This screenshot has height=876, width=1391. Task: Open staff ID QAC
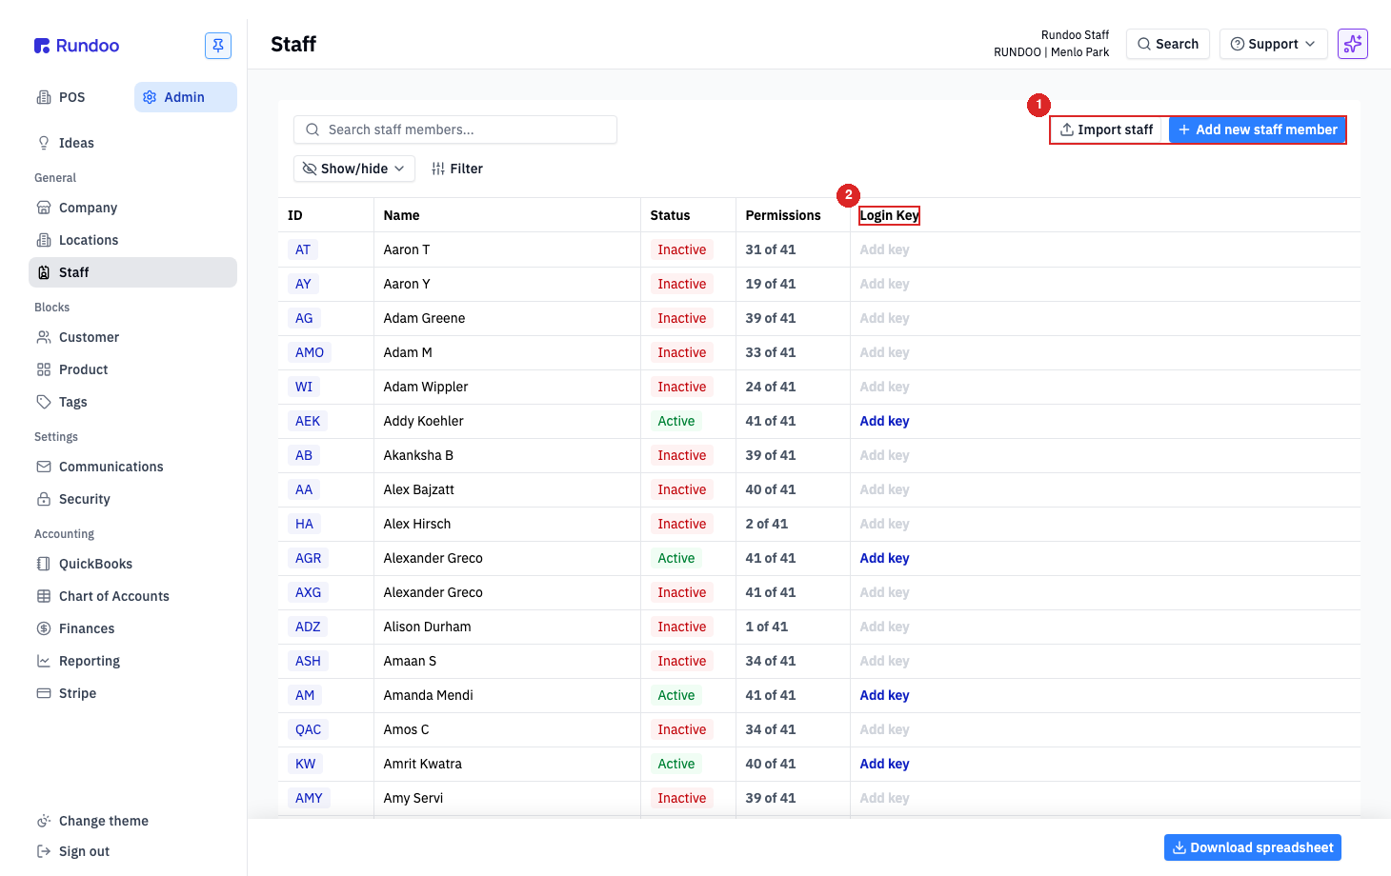click(309, 729)
